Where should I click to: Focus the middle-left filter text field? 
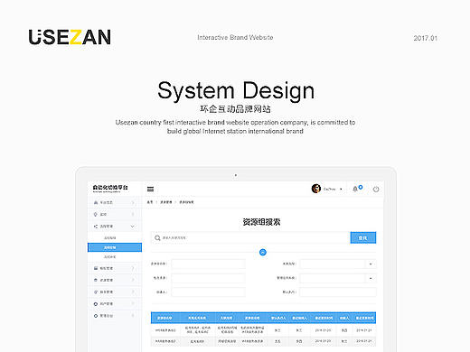click(208, 278)
